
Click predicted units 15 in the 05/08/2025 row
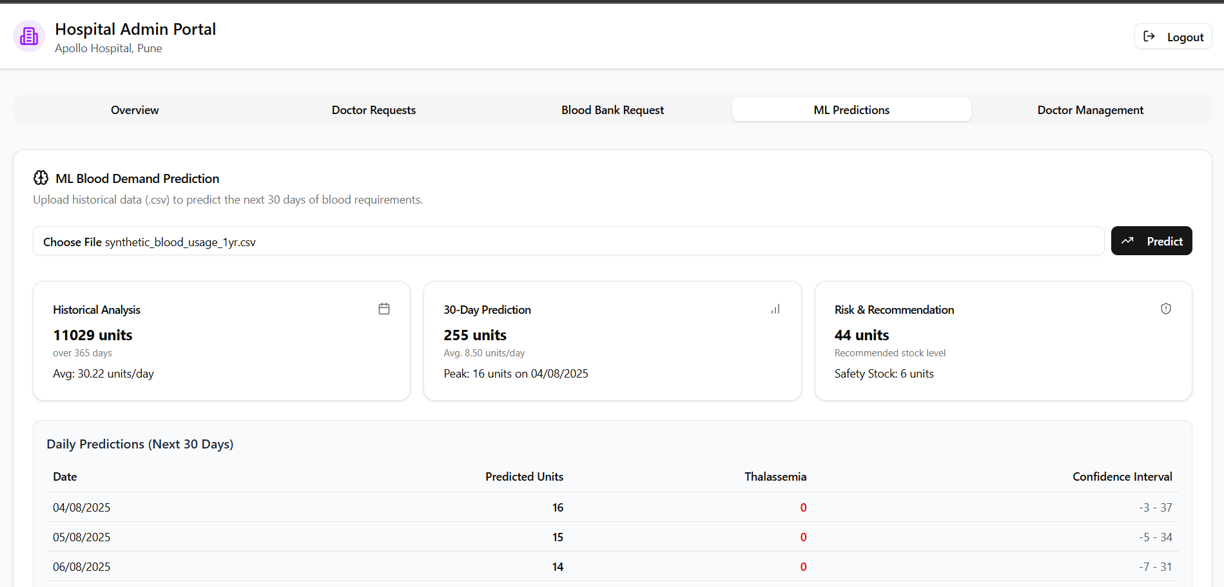pos(558,537)
